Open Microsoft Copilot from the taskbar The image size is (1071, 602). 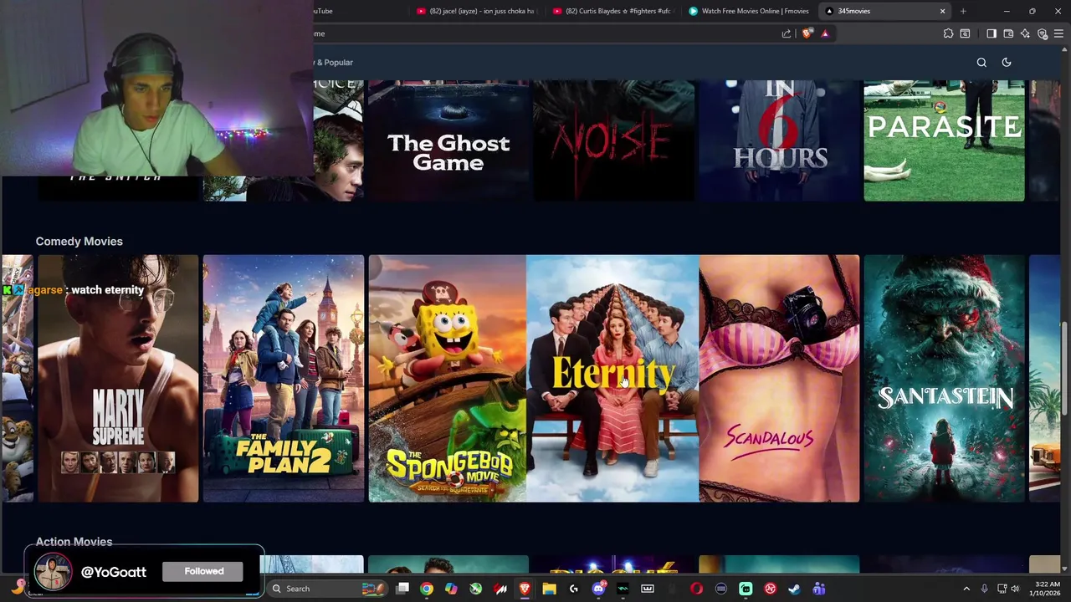pyautogui.click(x=451, y=589)
